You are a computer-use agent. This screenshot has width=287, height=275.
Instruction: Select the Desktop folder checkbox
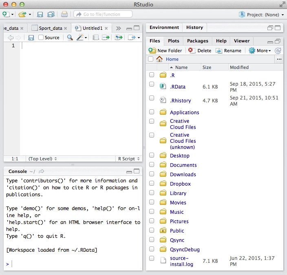(x=152, y=155)
